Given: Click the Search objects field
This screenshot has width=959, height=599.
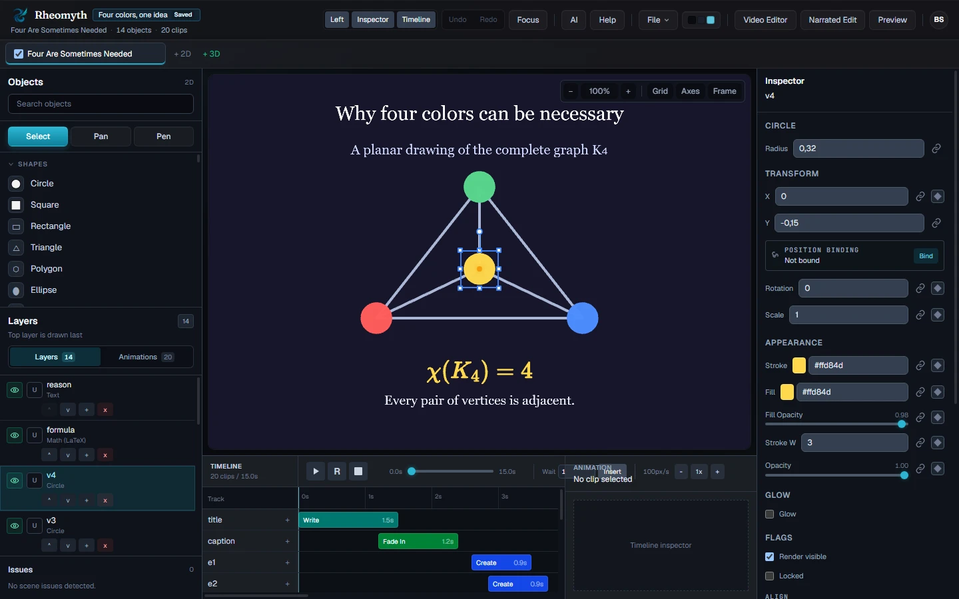Looking at the screenshot, I should click(101, 104).
